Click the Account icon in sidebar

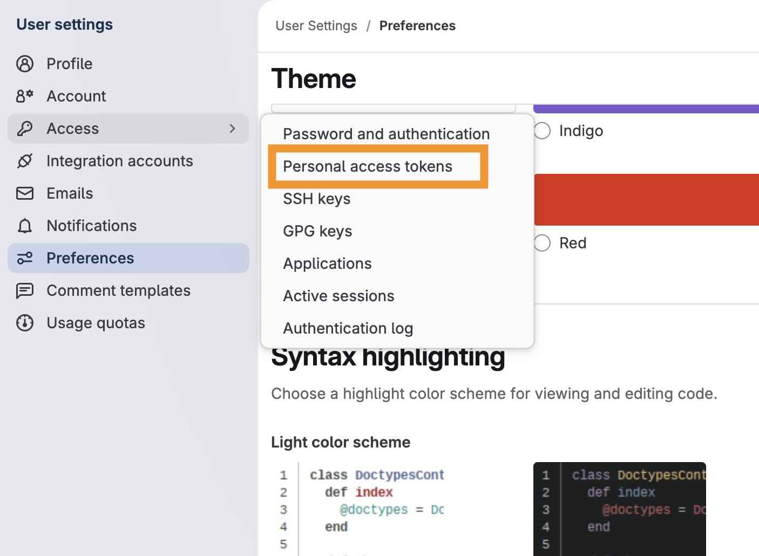tap(25, 96)
